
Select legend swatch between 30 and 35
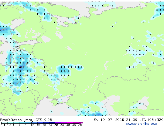[x=58, y=123]
